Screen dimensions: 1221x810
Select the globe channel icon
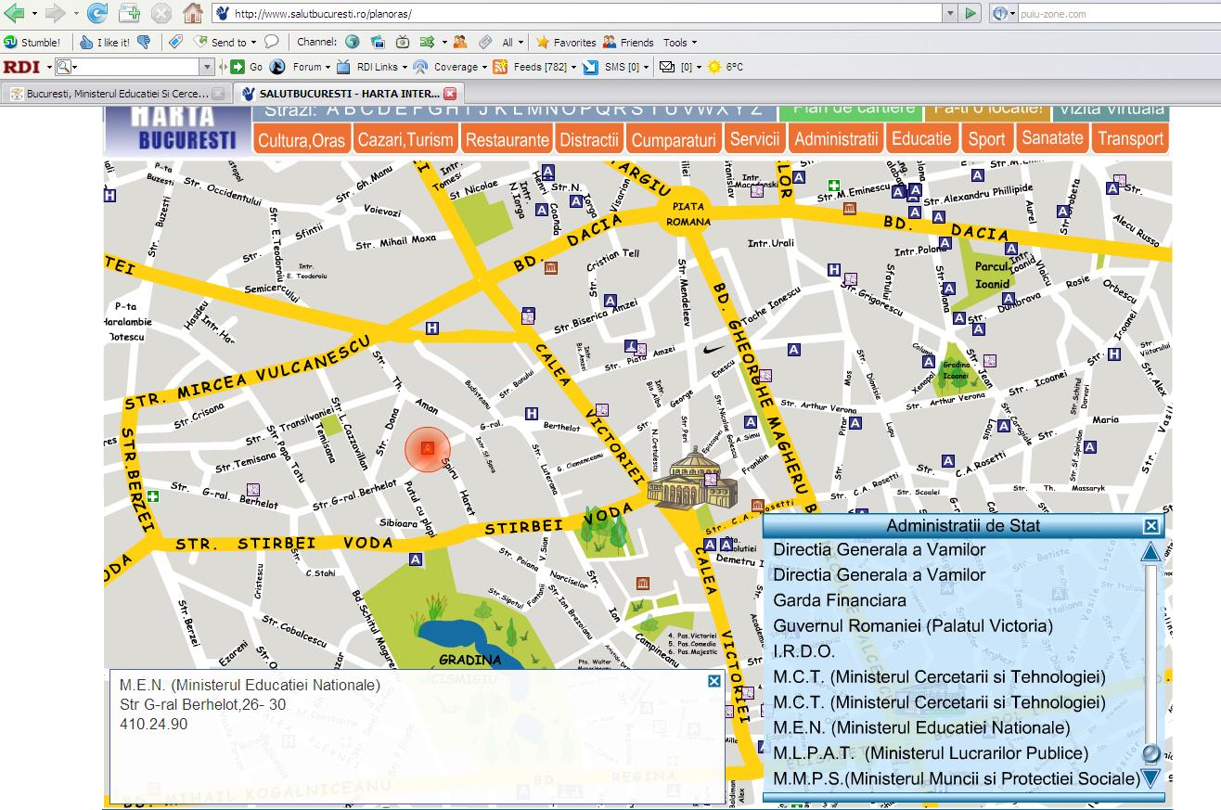click(x=352, y=42)
